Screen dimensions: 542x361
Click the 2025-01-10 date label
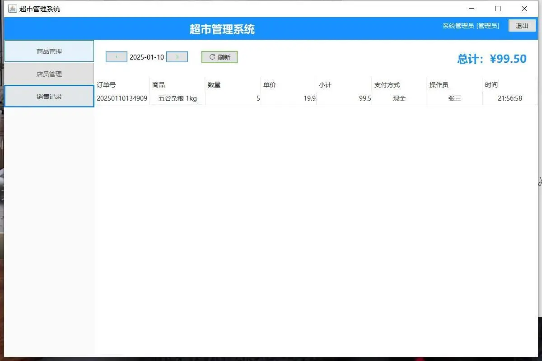[146, 57]
